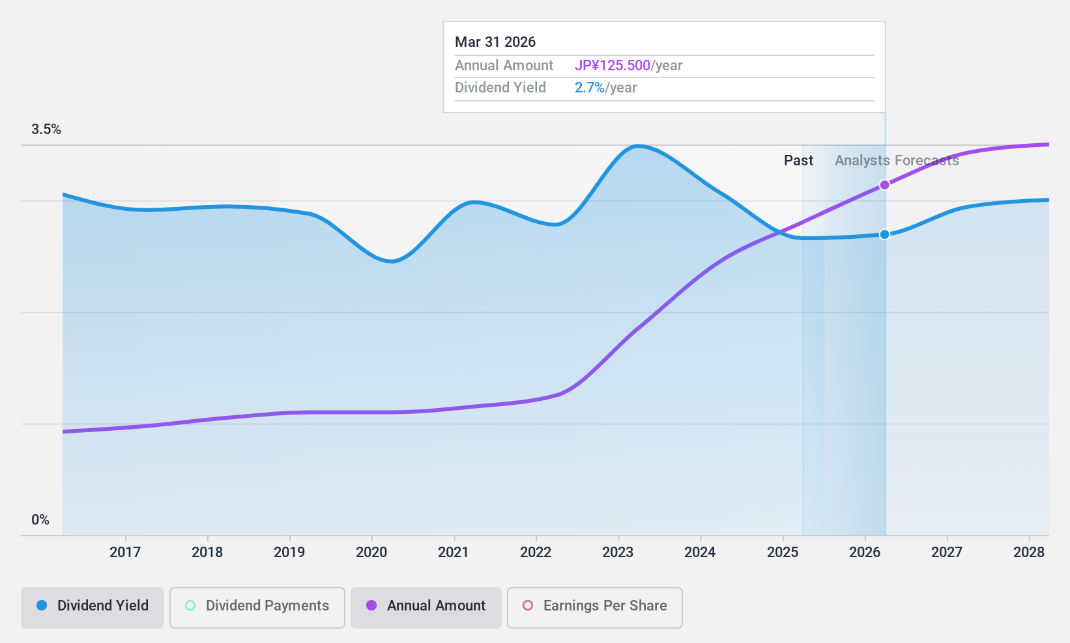The width and height of the screenshot is (1070, 643).
Task: Click the 2019 x-axis year label
Action: [x=289, y=553]
